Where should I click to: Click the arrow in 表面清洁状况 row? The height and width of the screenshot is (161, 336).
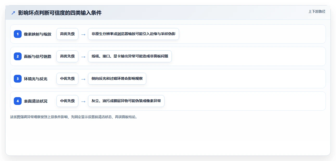pyautogui.click(x=83, y=101)
